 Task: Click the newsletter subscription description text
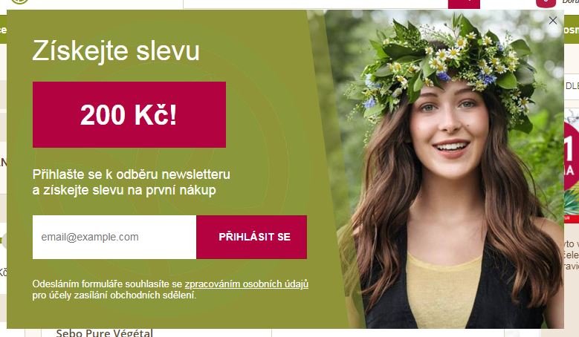[x=131, y=182]
